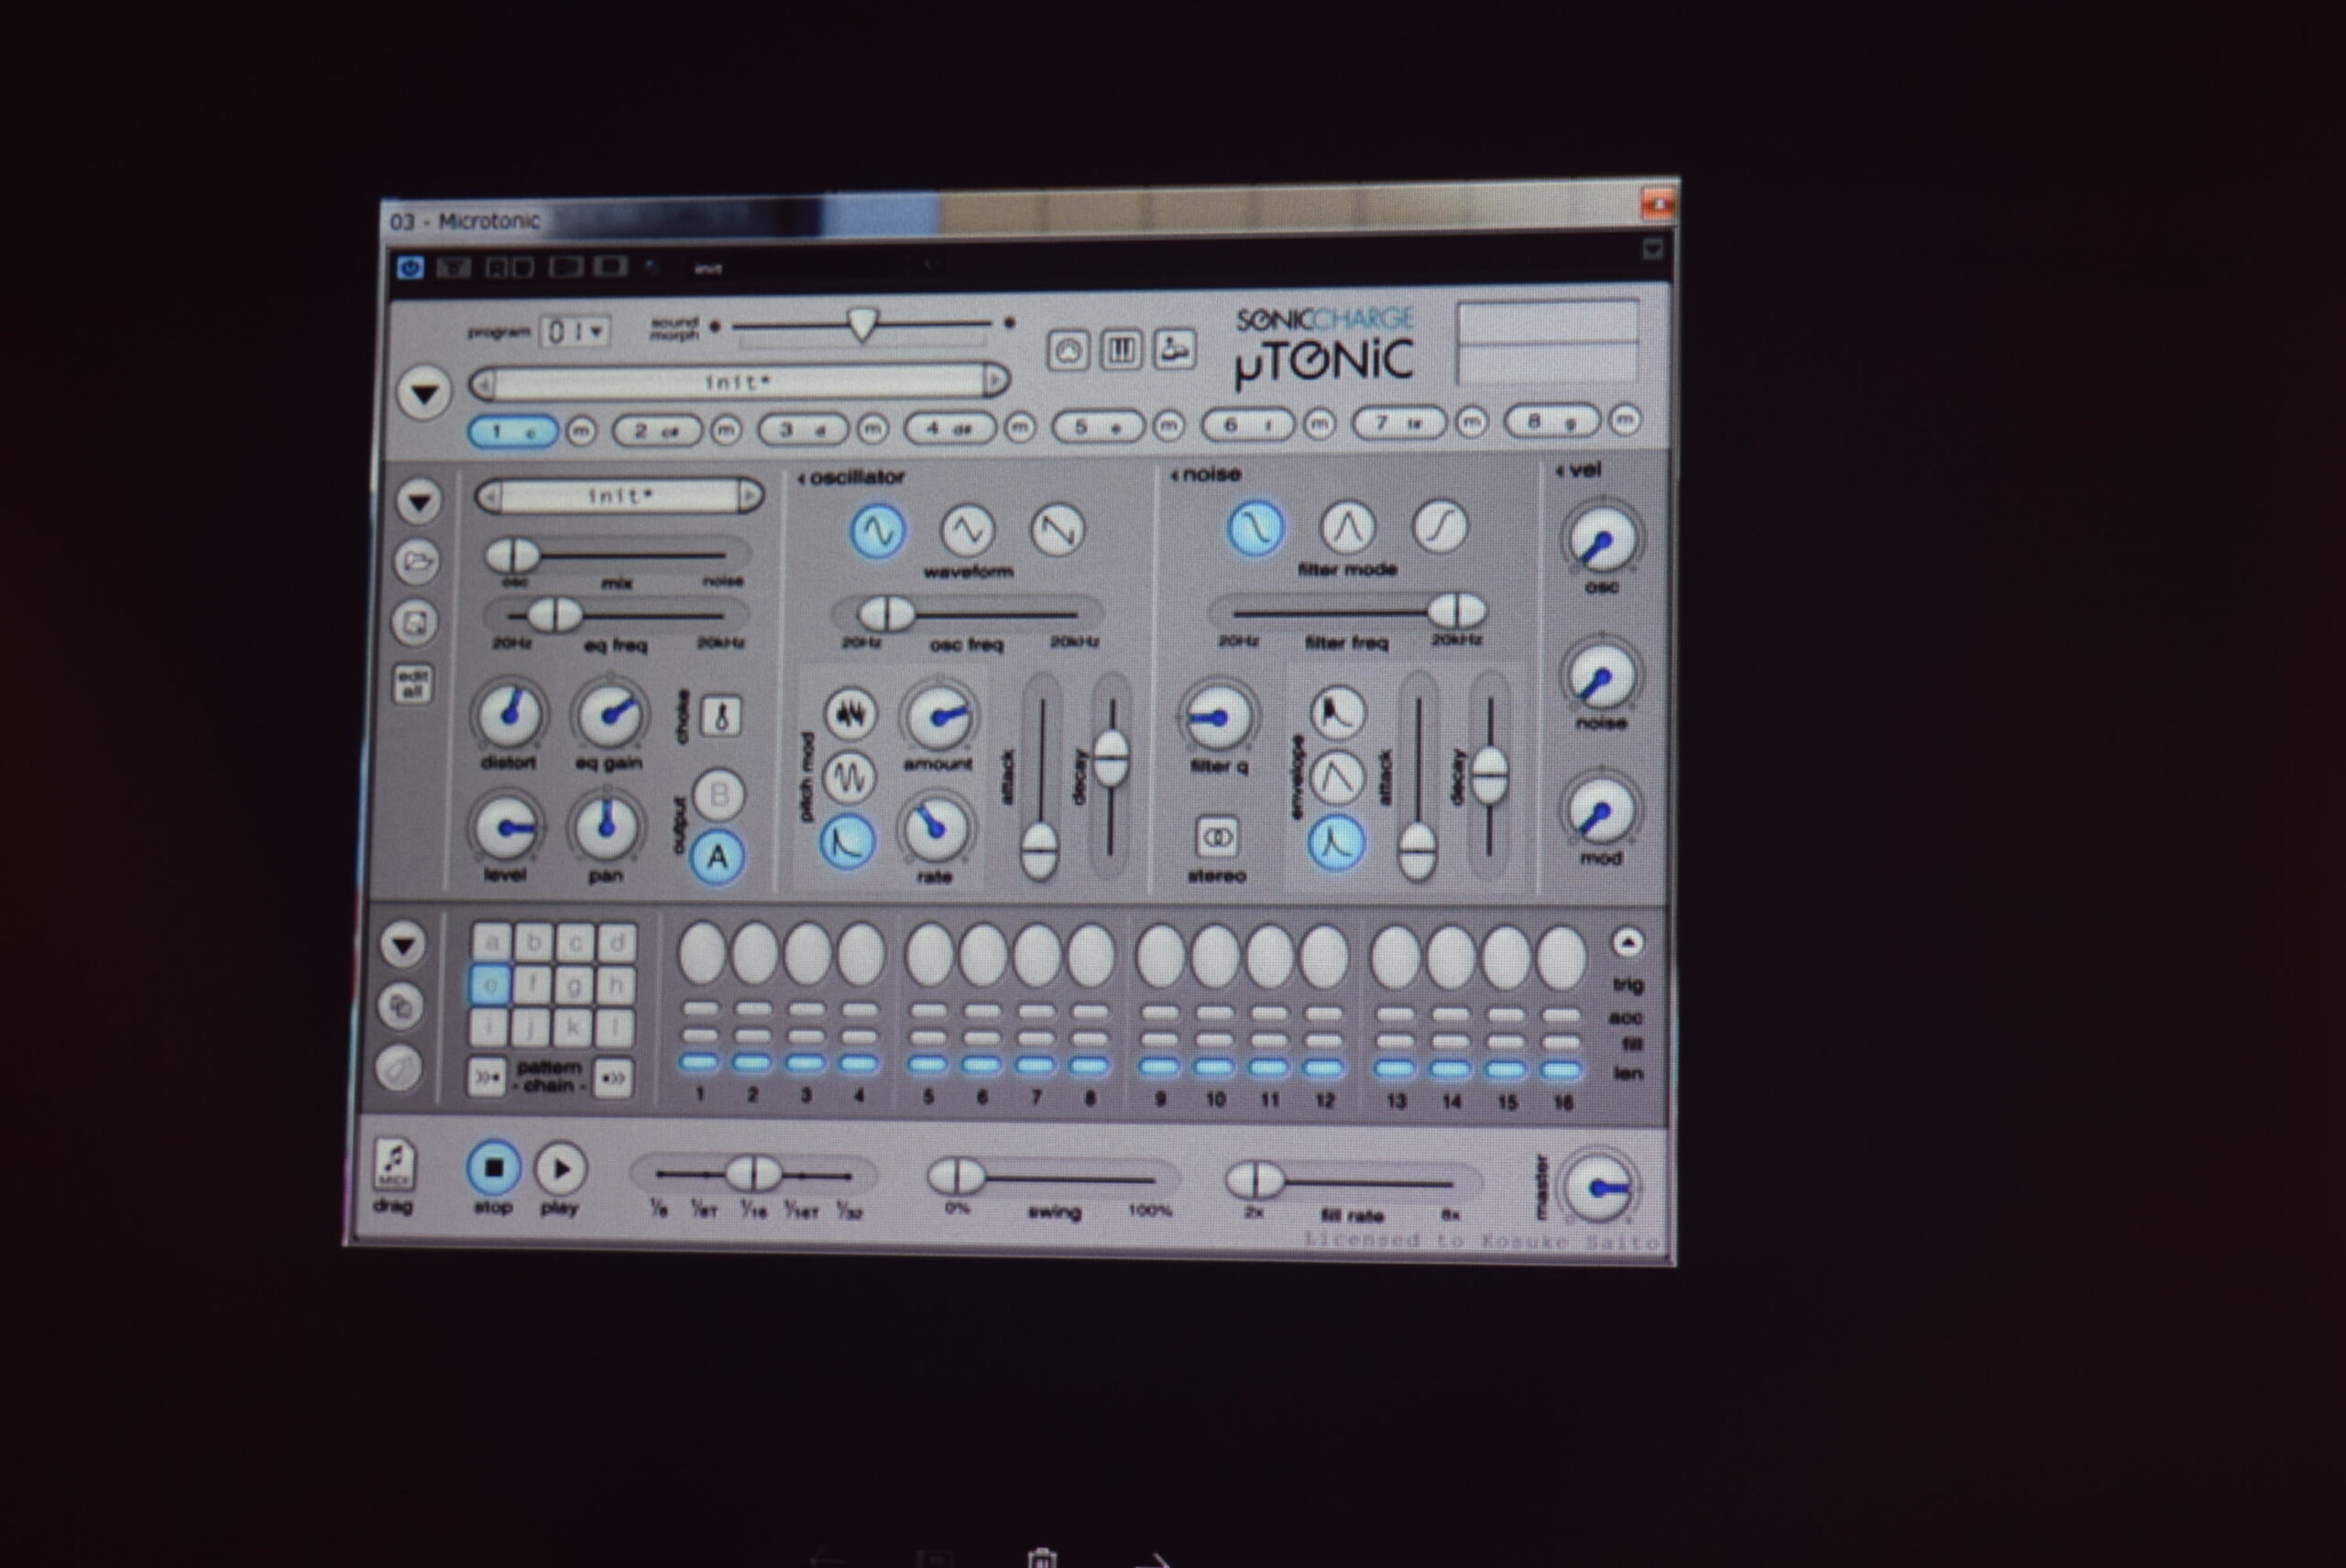Choose the sine pitch mod mode
This screenshot has height=1568, width=2346.
(849, 776)
